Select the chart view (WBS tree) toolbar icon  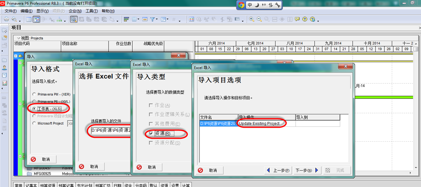58,19
